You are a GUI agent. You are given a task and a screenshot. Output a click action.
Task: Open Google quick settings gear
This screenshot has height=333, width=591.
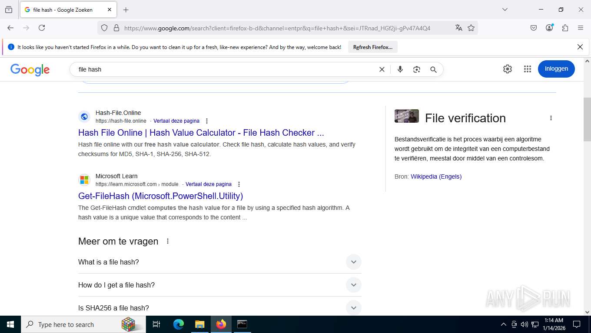coord(508,69)
